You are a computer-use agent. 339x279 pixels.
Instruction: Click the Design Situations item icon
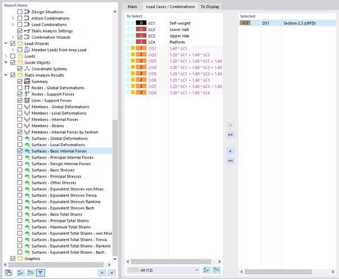(x=27, y=12)
